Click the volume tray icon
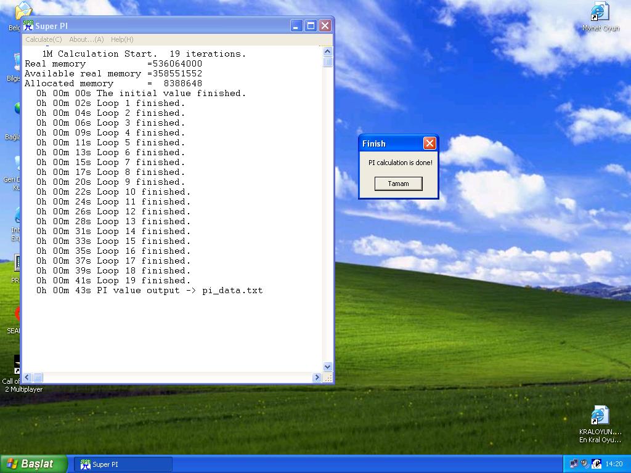 [x=585, y=464]
